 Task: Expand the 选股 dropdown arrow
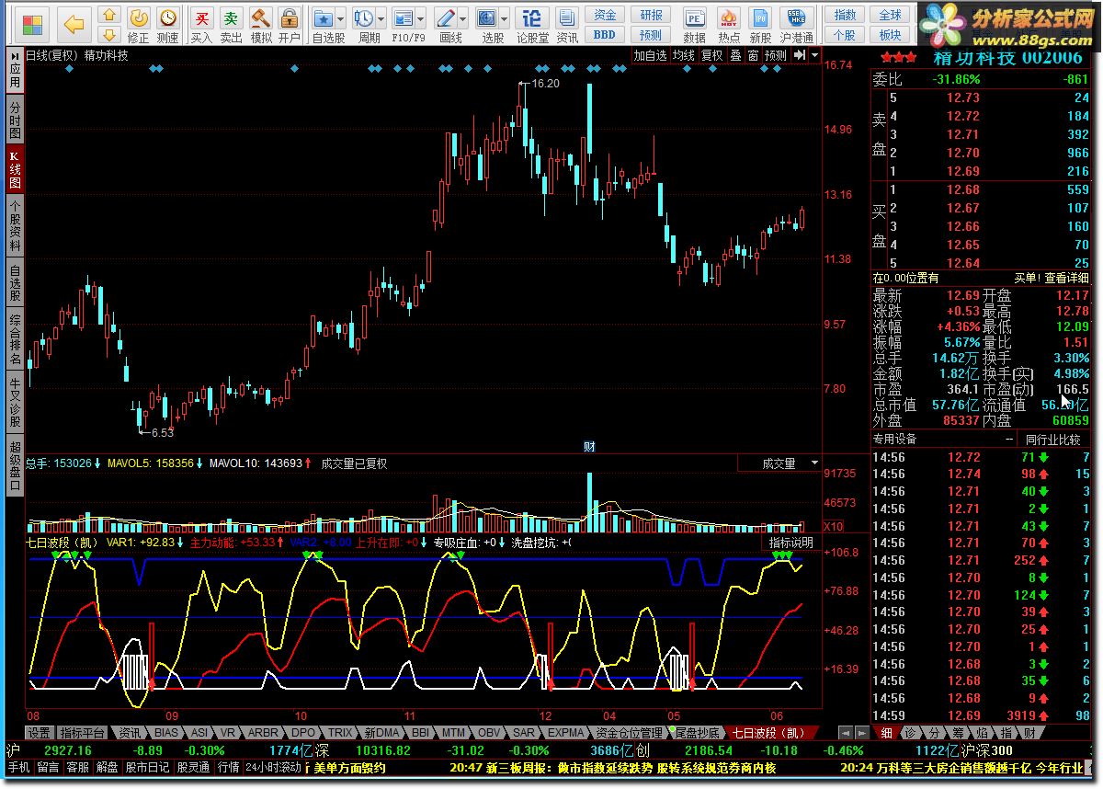506,18
